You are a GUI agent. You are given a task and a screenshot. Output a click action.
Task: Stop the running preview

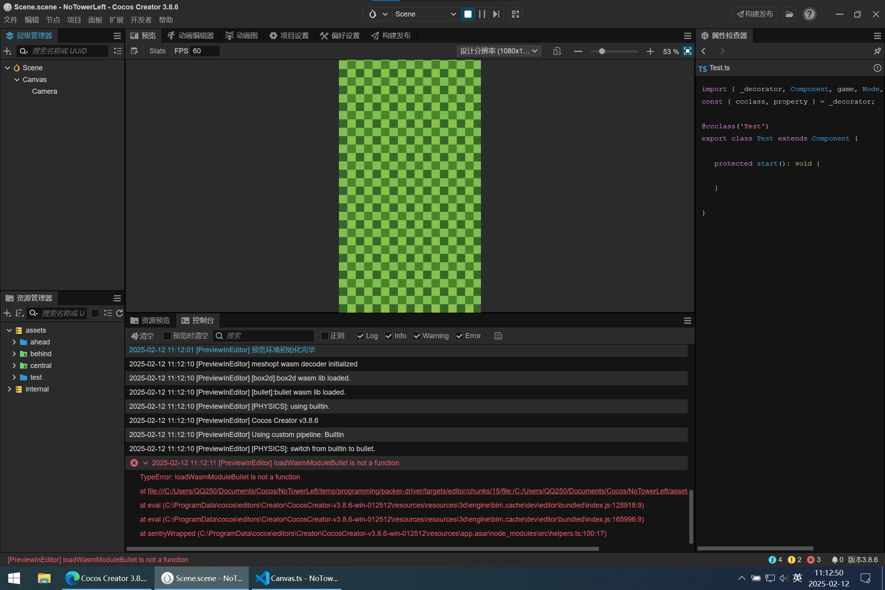click(468, 14)
